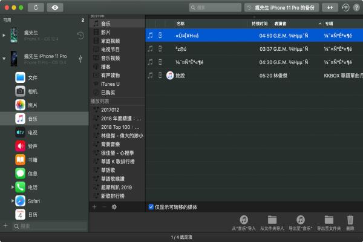Select 音乐 in the library list
Image resolution: width=363 pixels, height=242 pixels.
click(x=117, y=24)
